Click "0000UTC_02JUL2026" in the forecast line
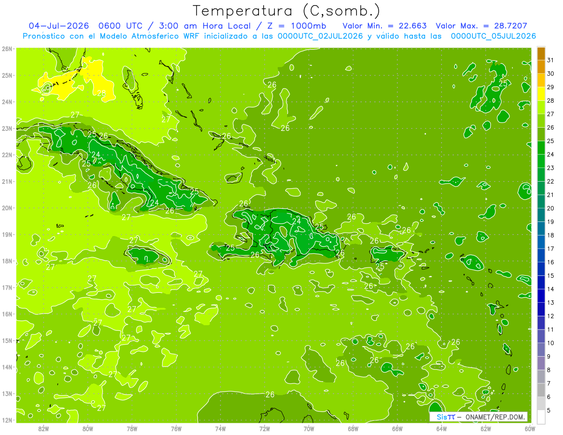 point(320,36)
